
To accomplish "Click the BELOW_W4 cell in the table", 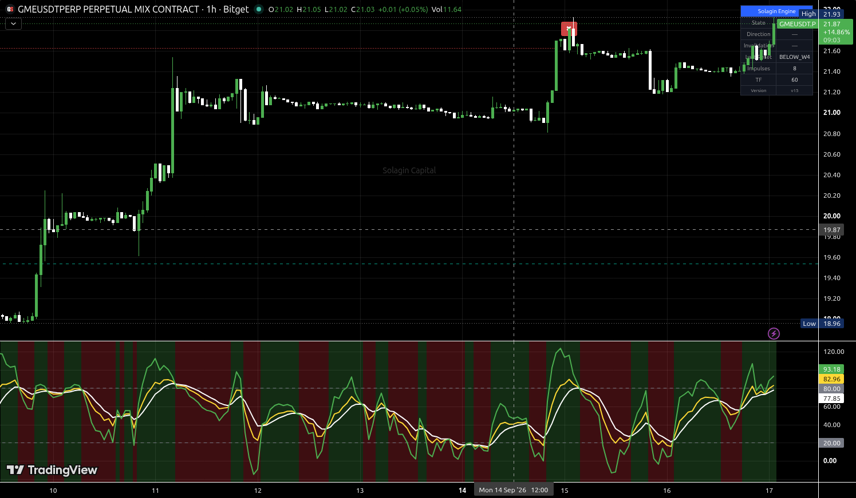I will click(794, 57).
